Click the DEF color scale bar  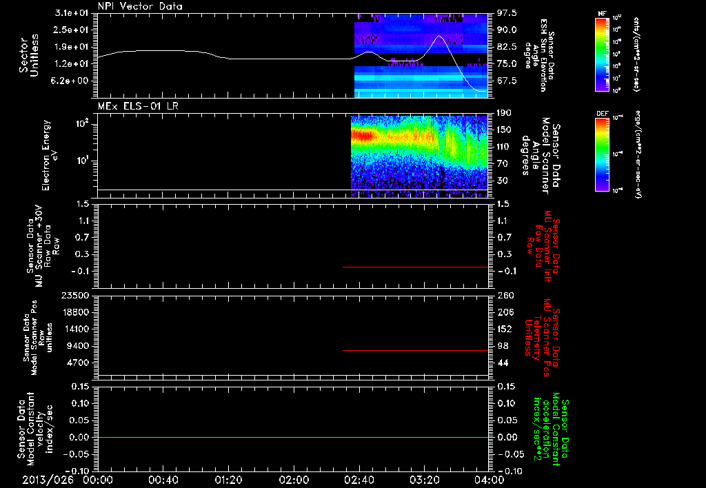(602, 154)
